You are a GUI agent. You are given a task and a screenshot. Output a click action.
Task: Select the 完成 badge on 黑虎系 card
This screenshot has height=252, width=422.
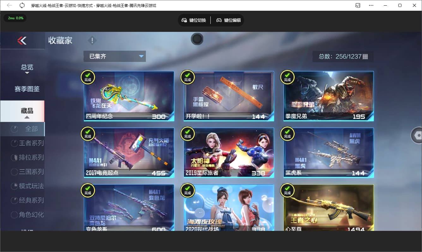287,134
